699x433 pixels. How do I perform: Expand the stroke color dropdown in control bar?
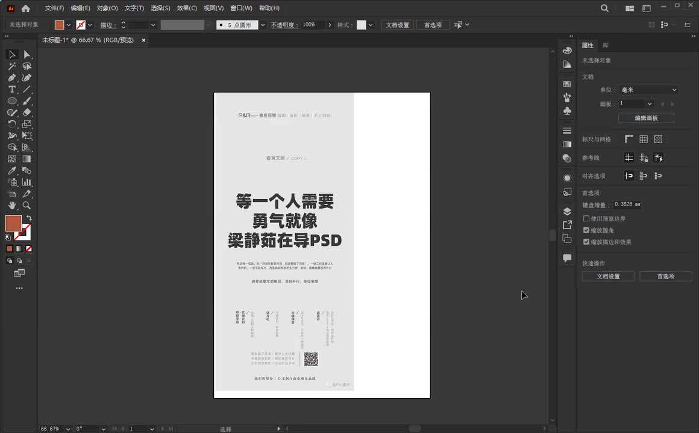coord(90,25)
